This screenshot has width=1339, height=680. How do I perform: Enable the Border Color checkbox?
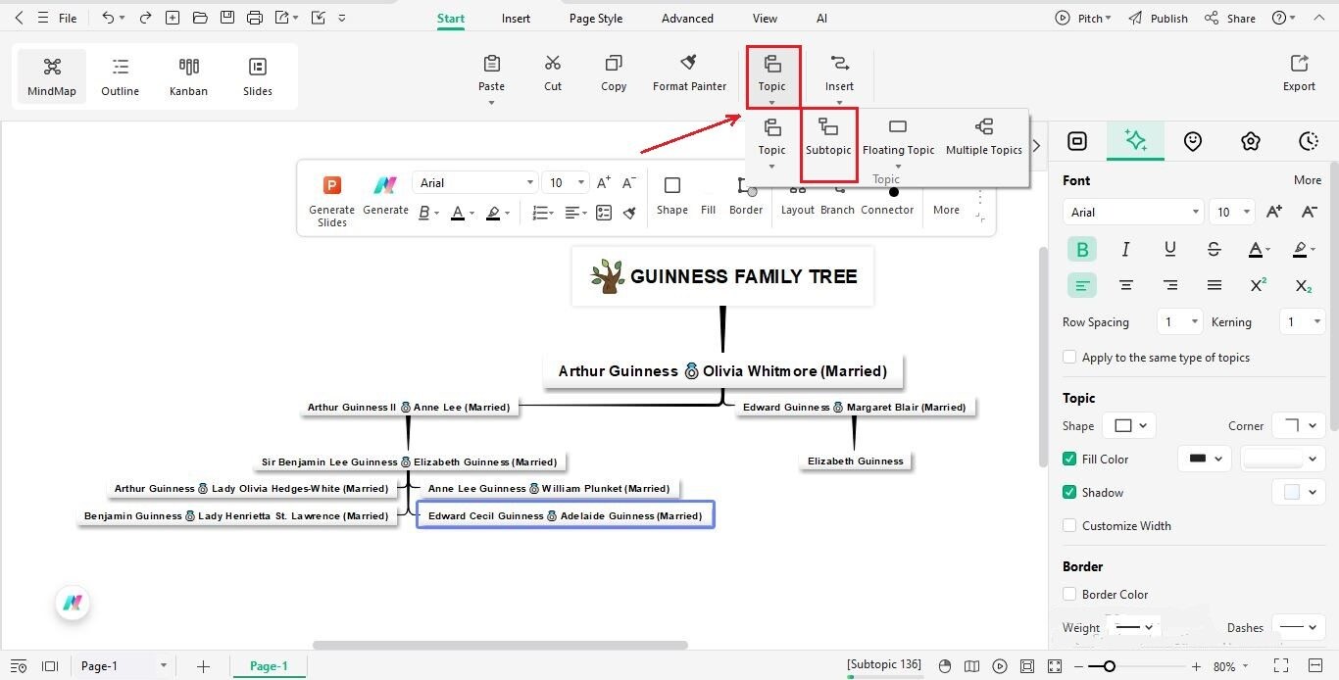point(1069,594)
